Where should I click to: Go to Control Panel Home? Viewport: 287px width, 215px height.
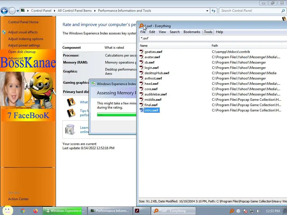point(23,22)
